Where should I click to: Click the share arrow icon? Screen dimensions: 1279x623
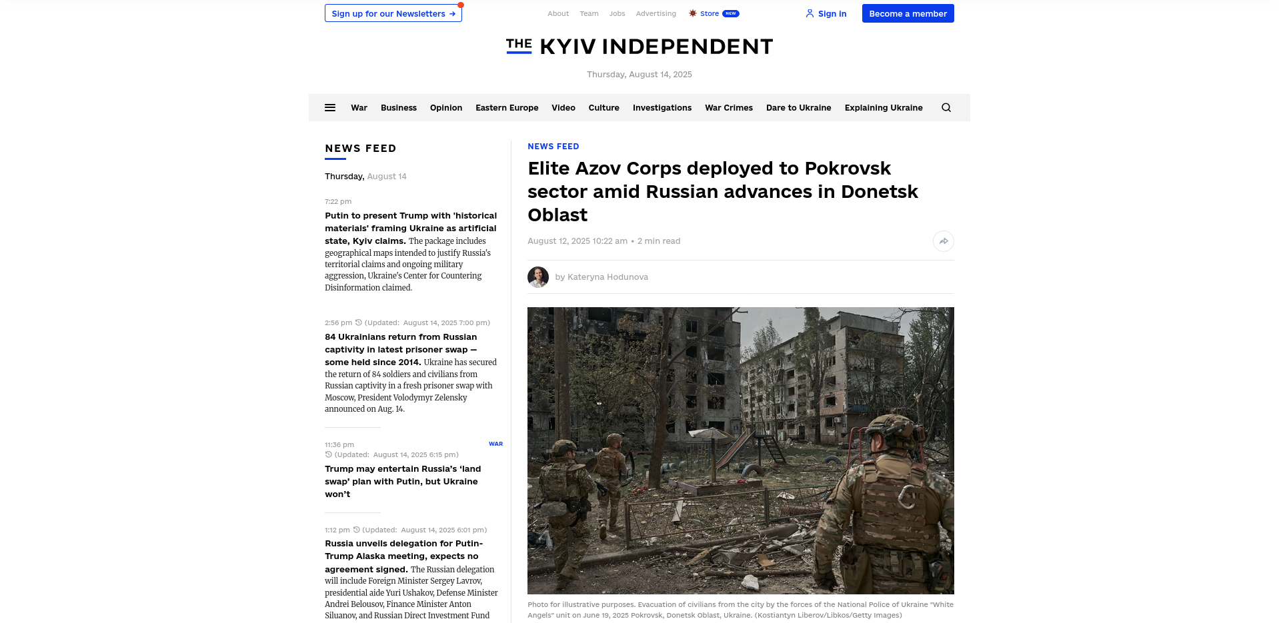pos(943,241)
